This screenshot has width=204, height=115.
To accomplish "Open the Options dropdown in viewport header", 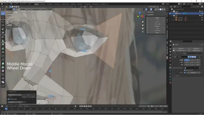I will click(x=164, y=7).
